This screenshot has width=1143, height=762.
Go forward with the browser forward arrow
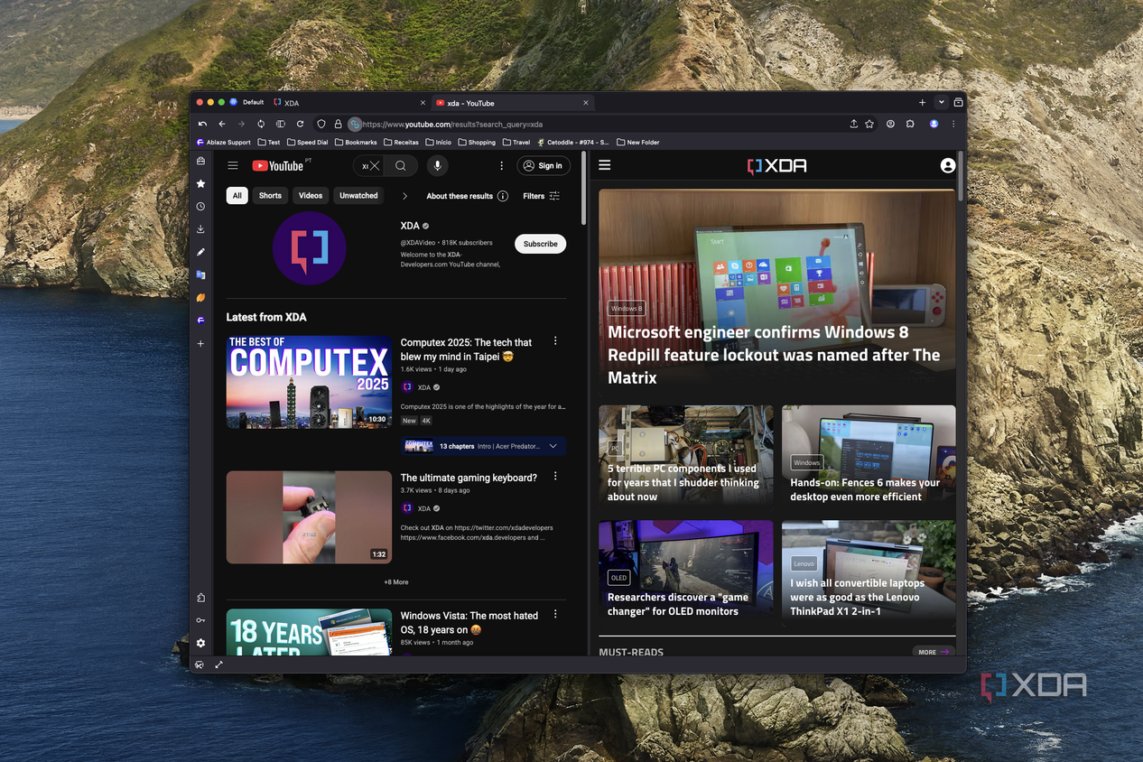241,124
